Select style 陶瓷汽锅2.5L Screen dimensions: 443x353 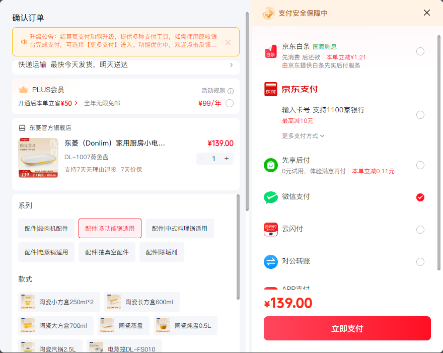tap(50, 346)
